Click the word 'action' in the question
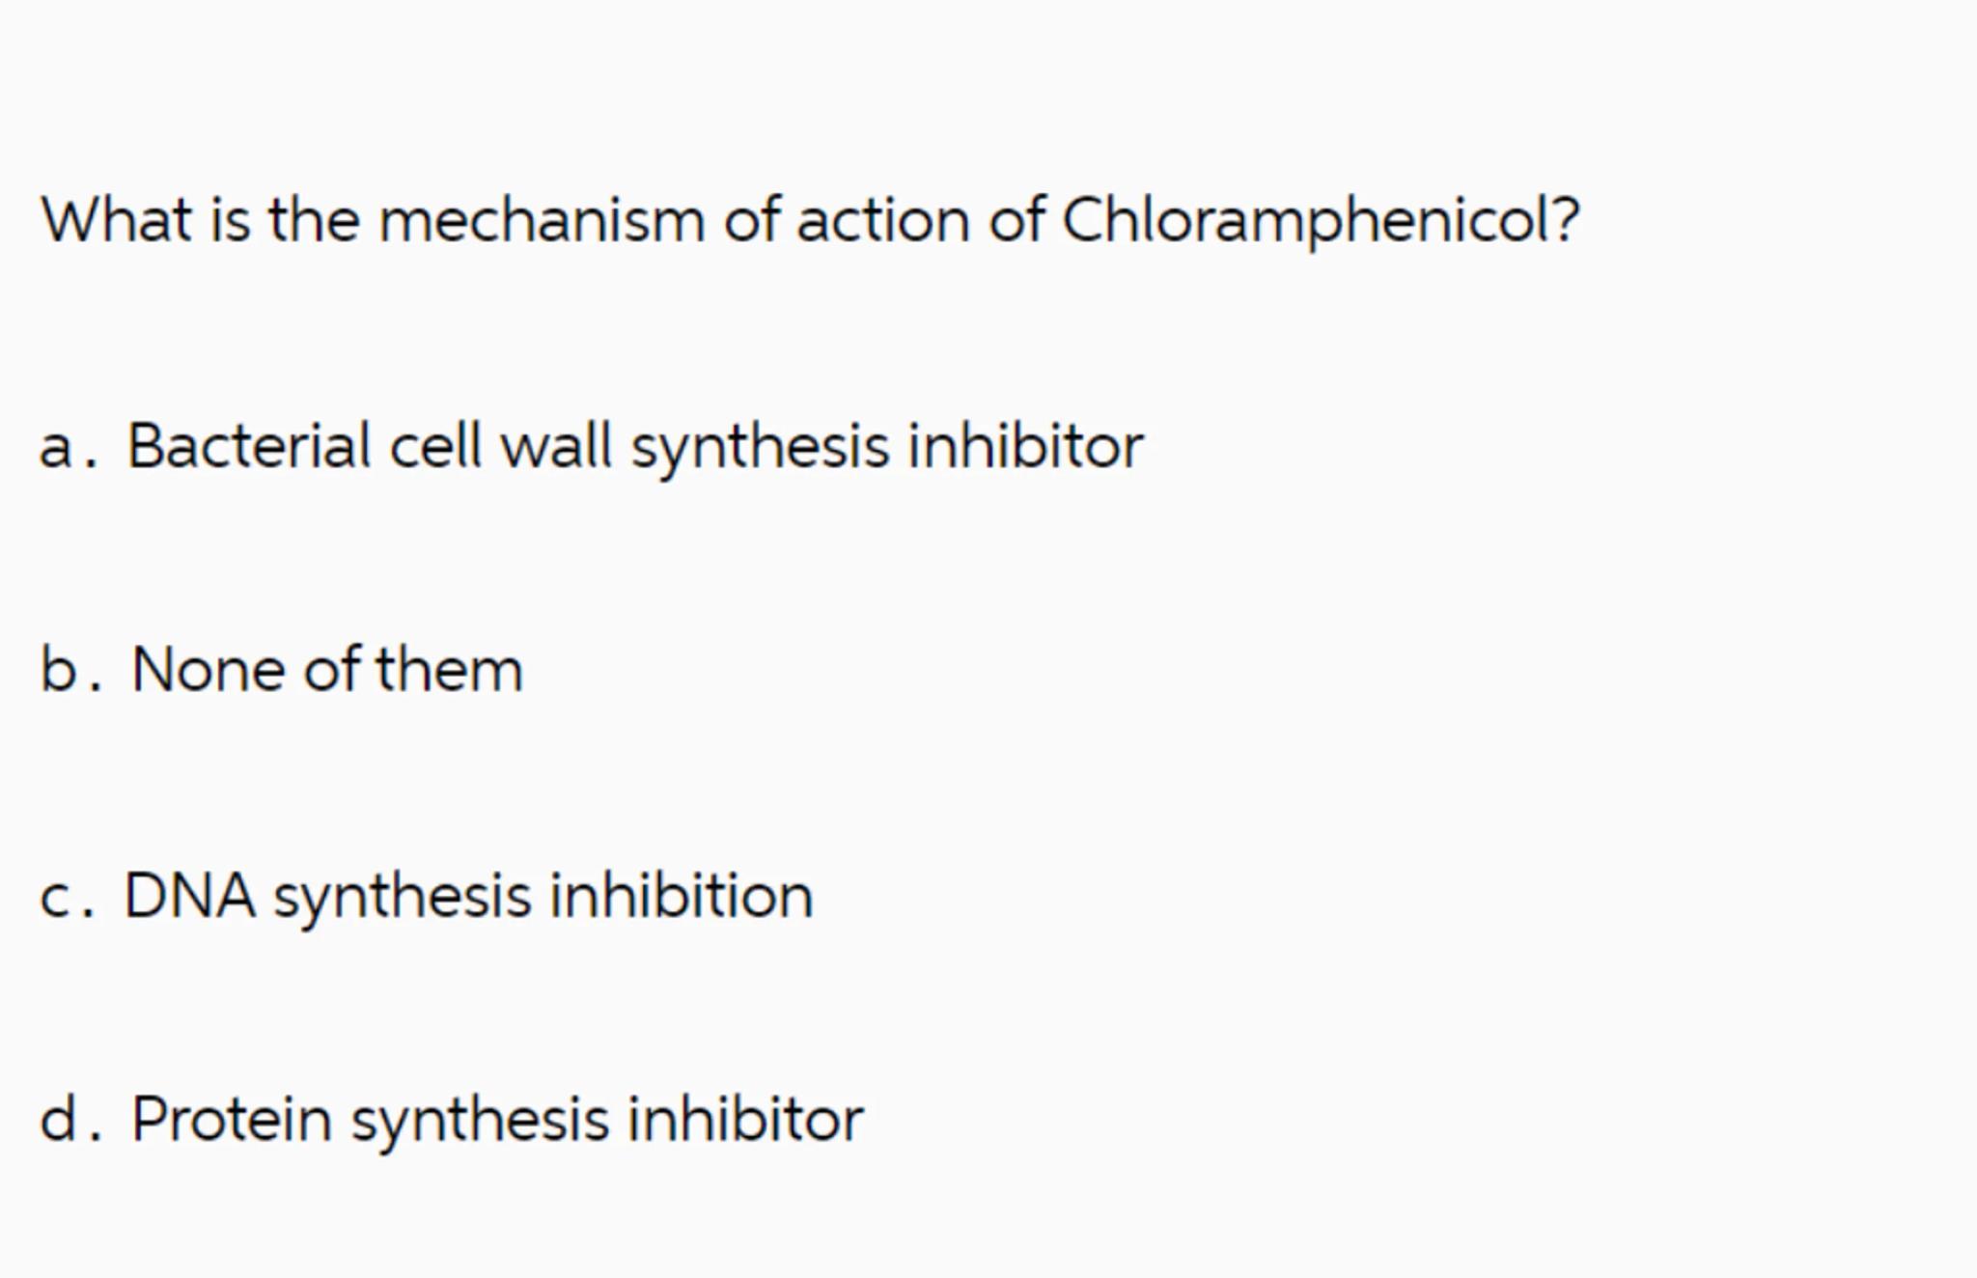 pos(882,220)
